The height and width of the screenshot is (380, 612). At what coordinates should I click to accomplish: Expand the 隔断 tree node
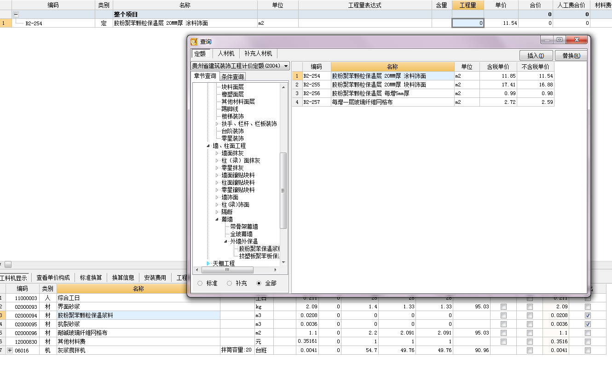click(217, 212)
